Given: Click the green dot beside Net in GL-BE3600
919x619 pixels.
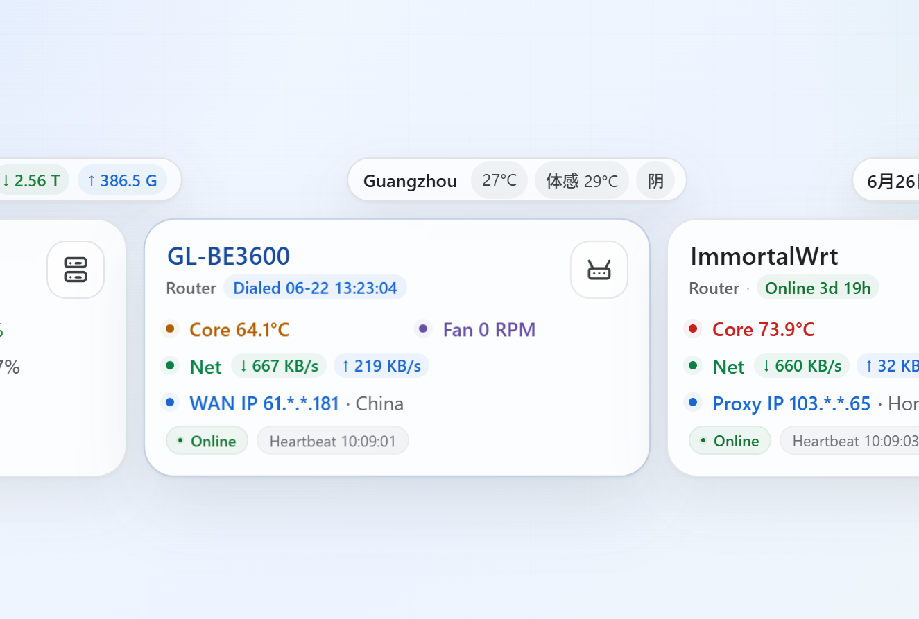Looking at the screenshot, I should tap(170, 365).
